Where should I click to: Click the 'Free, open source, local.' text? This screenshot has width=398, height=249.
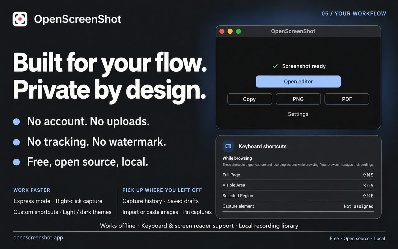[x=88, y=162]
